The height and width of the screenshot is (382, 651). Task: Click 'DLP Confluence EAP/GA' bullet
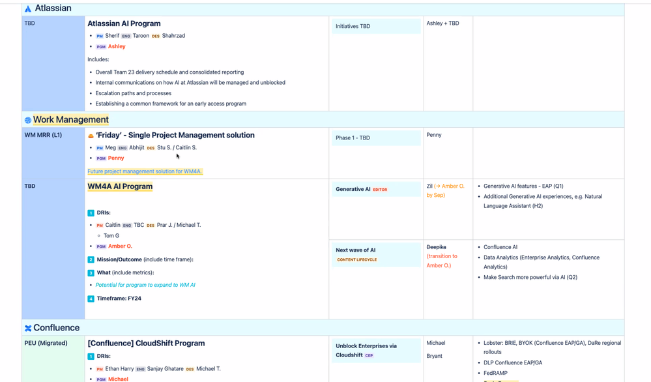[x=513, y=362]
